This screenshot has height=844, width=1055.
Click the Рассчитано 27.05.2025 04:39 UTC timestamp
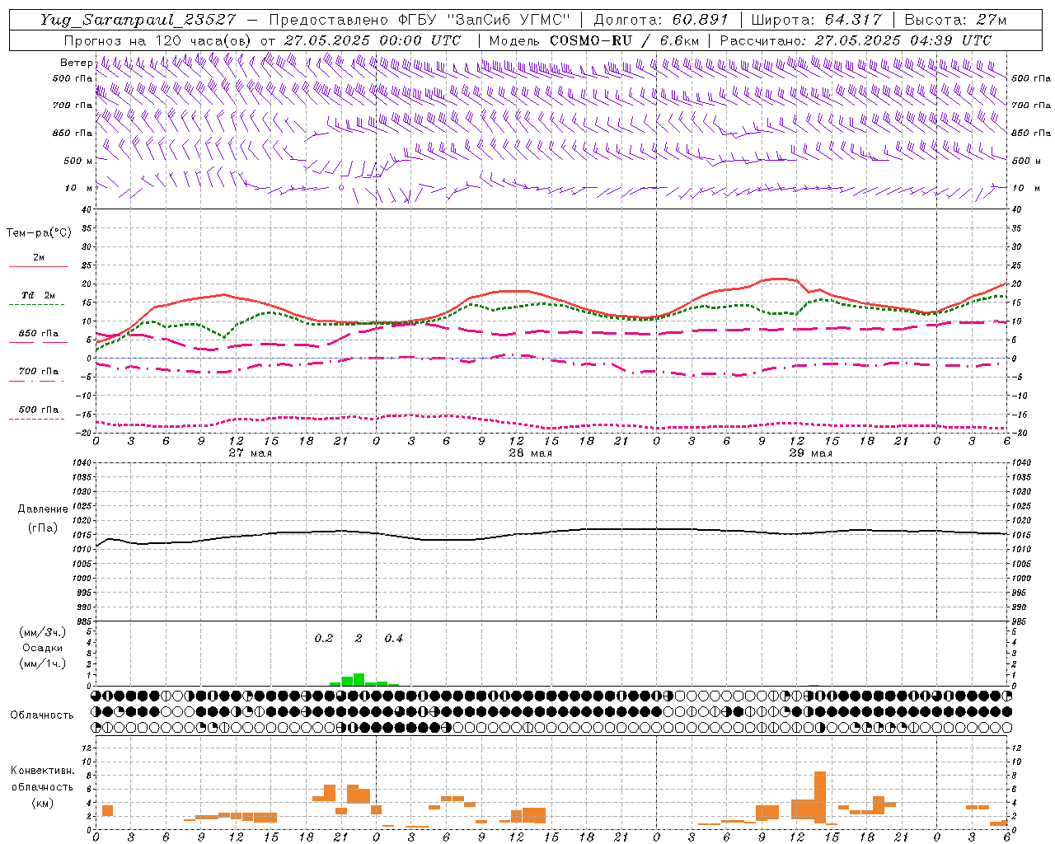pos(856,40)
